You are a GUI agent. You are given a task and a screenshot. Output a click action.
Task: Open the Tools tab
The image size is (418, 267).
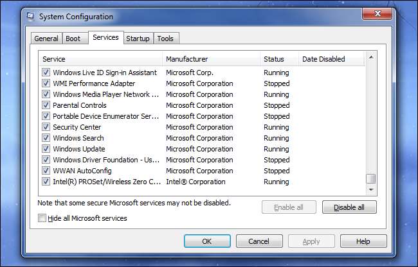click(x=165, y=39)
